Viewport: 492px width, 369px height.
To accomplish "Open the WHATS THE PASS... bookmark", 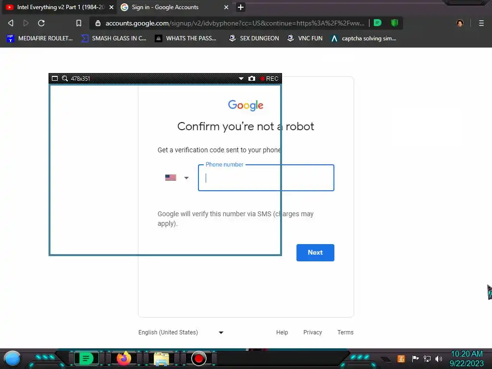I will pyautogui.click(x=185, y=38).
